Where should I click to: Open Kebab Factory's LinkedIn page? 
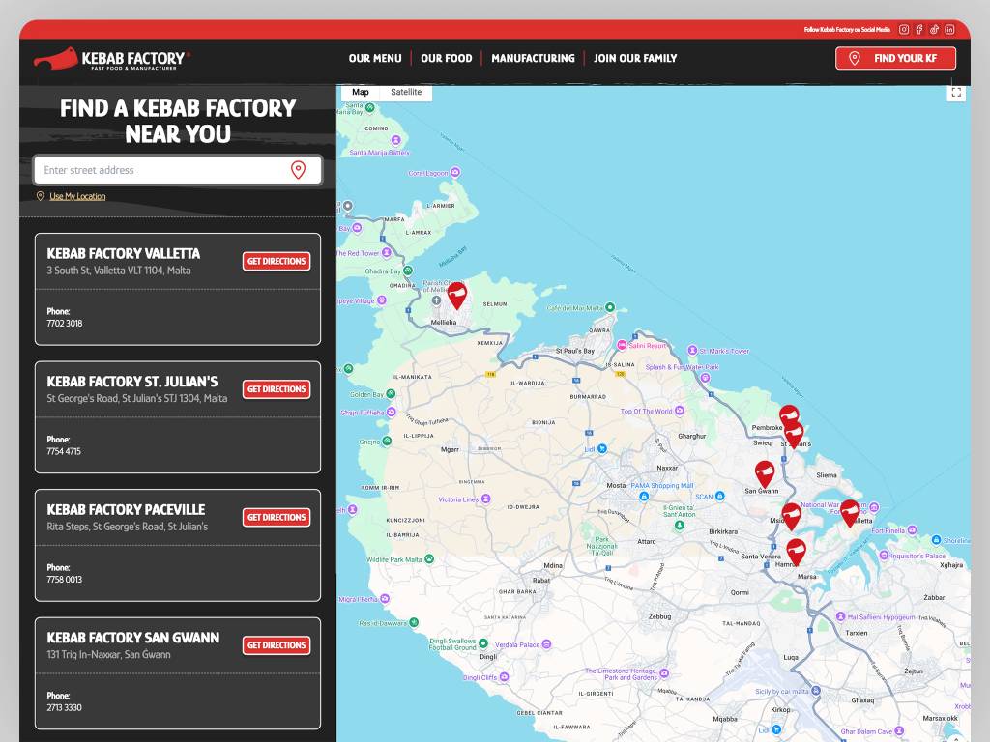(949, 30)
